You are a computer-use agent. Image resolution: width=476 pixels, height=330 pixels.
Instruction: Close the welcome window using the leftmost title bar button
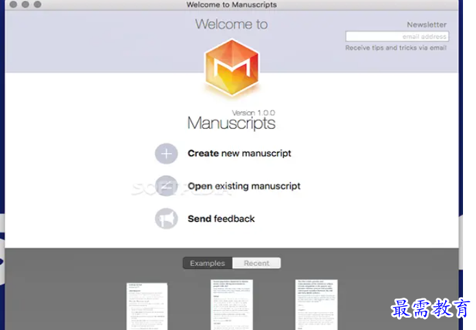13,4
